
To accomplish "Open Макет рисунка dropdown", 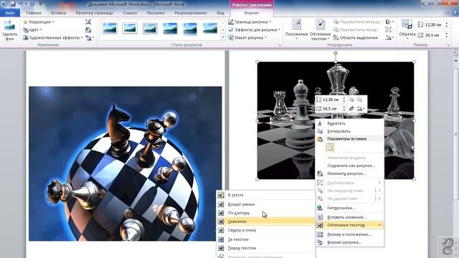I will pyautogui.click(x=247, y=38).
